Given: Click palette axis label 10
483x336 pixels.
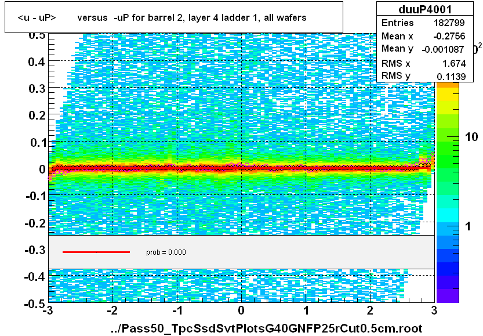Looking at the screenshot, I should click(471, 137).
